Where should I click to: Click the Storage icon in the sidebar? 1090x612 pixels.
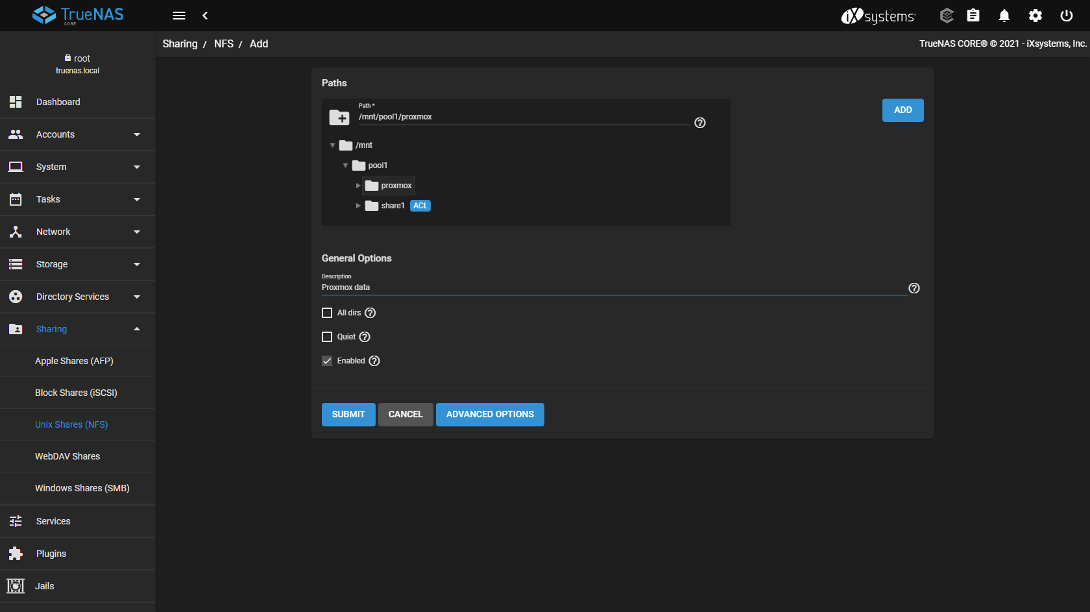(16, 264)
